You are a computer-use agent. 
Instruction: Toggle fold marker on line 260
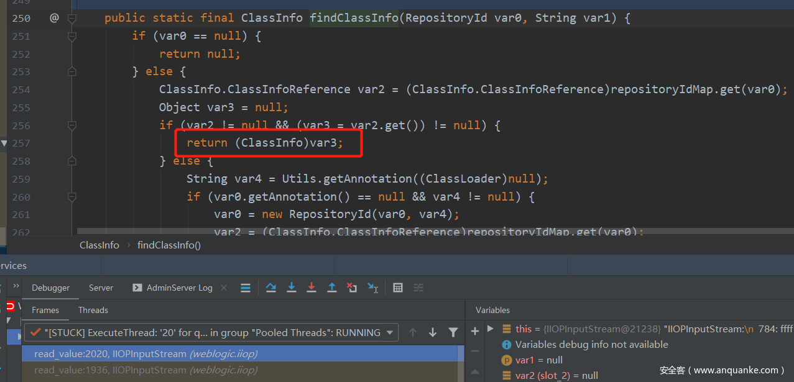[x=72, y=197]
